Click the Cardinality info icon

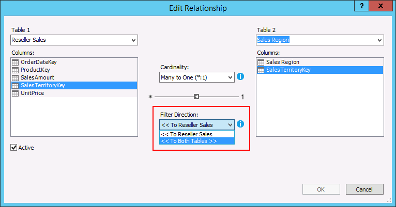(240, 77)
